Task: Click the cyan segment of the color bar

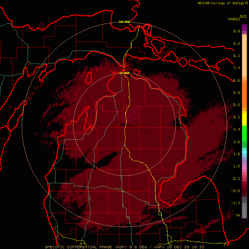Action: pyautogui.click(x=244, y=152)
